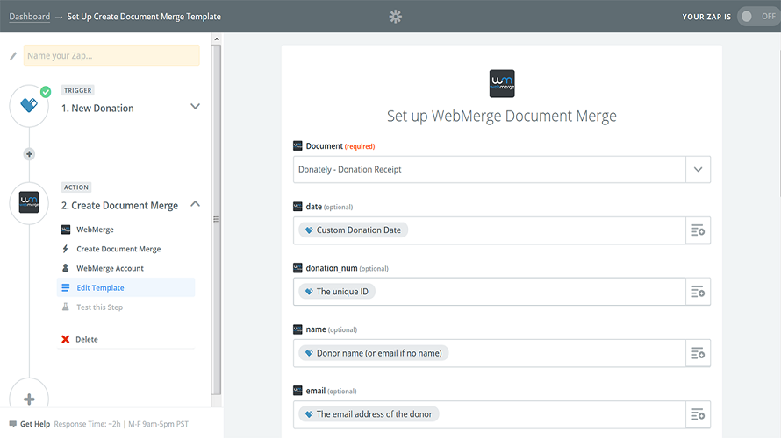Click the Document dropdown chevron

tap(698, 170)
